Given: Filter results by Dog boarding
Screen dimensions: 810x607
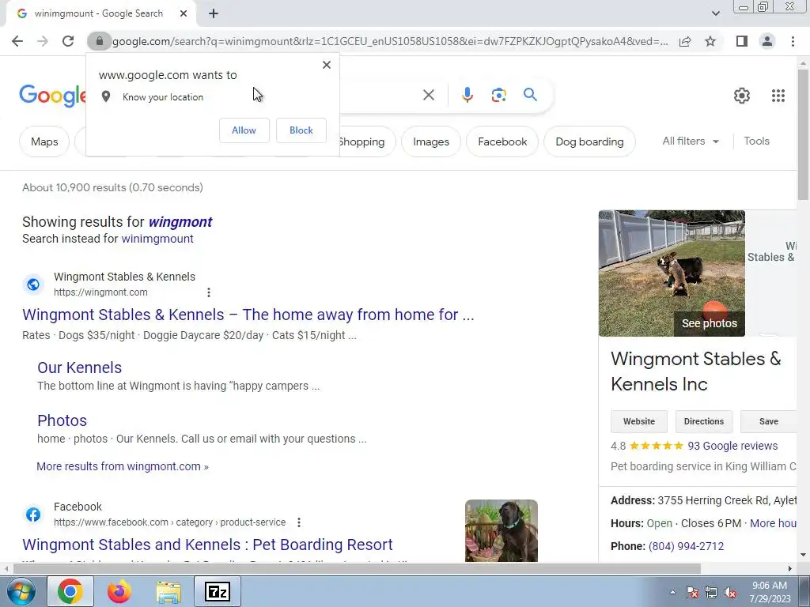Looking at the screenshot, I should [589, 141].
